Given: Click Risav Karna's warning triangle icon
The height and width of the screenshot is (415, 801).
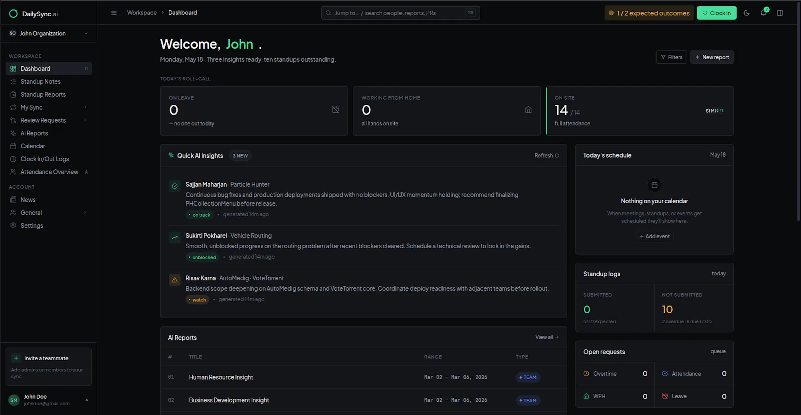Looking at the screenshot, I should 175,280.
